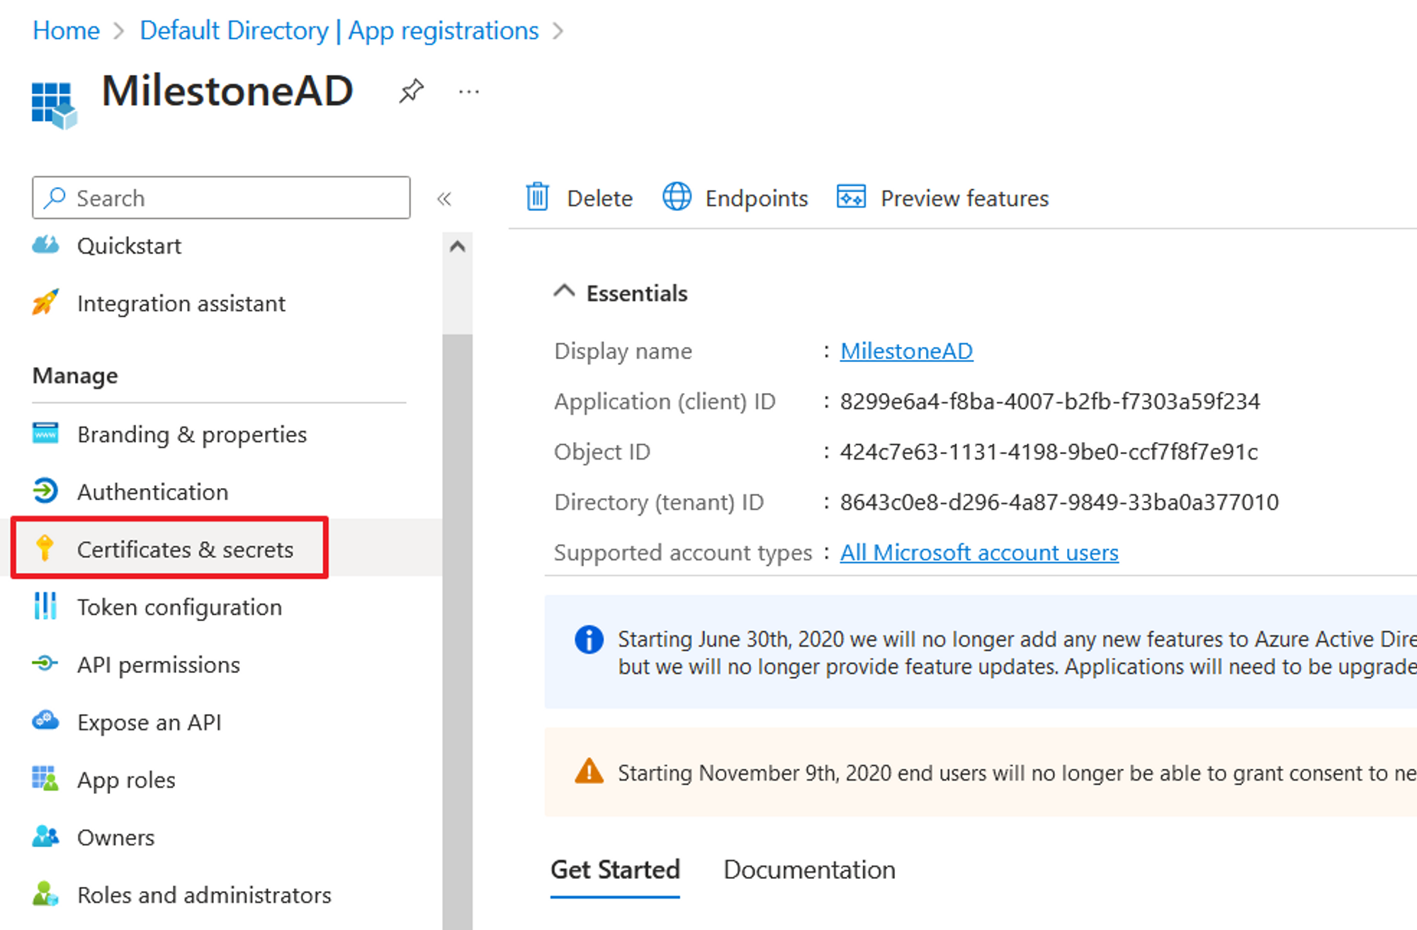Click the Delete trash icon
Screen dimensions: 1417x930
pos(538,198)
